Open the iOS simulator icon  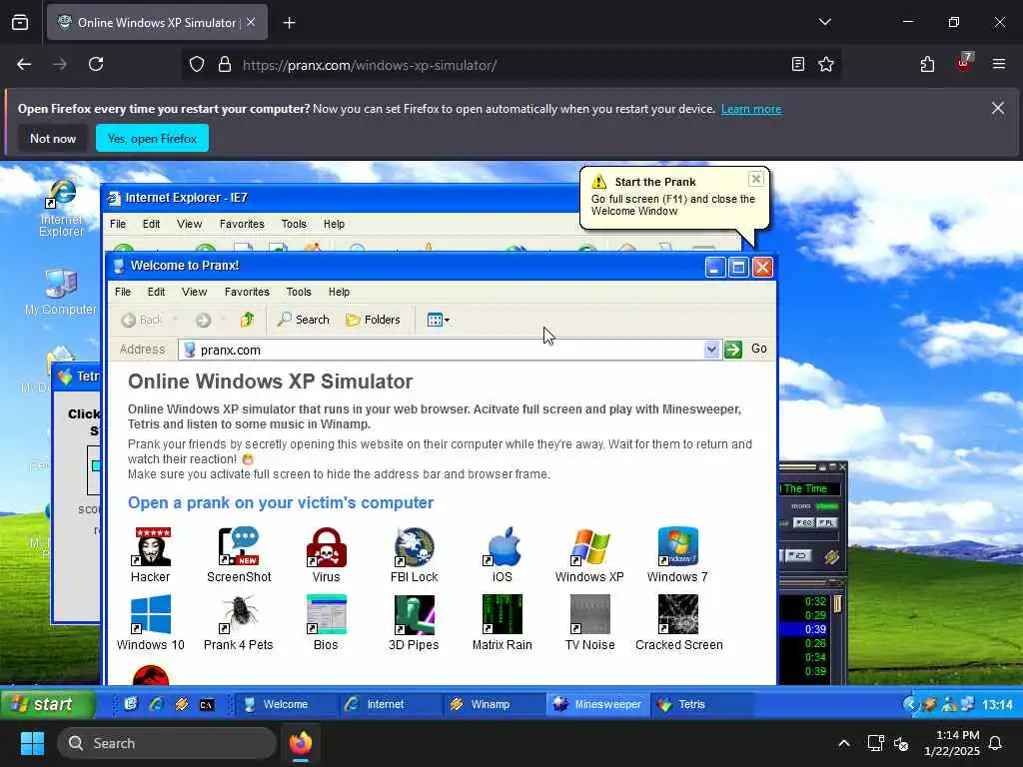[x=503, y=554]
